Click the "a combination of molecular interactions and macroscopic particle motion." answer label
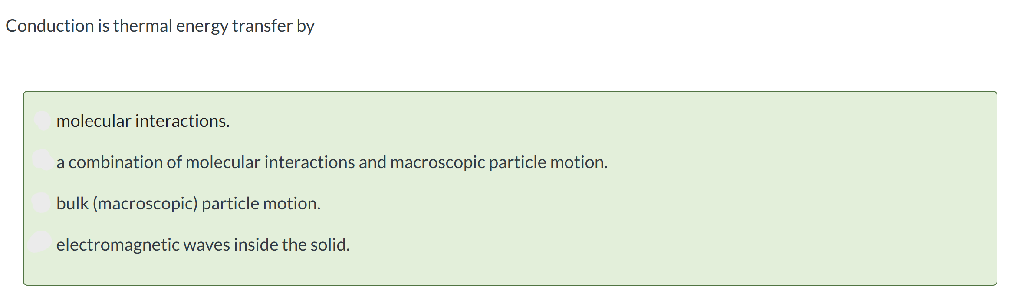1013x291 pixels. 332,162
